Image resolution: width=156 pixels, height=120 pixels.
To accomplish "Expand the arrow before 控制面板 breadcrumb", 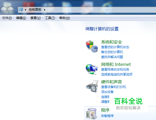I will (26, 10).
